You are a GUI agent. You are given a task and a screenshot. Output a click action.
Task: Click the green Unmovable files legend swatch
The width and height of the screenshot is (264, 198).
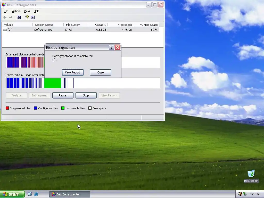(x=63, y=108)
